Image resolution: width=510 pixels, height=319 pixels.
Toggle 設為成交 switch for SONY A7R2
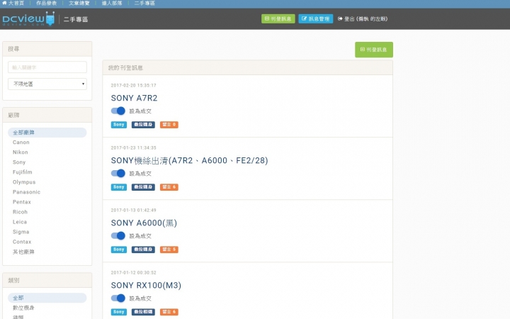tap(118, 111)
